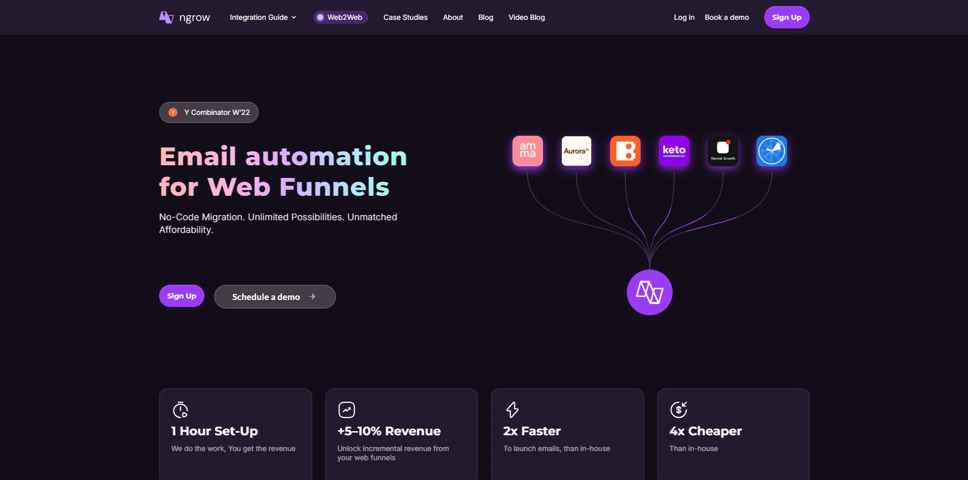Click the Y Combinator W'22 badge
Image resolution: width=968 pixels, height=480 pixels.
click(209, 112)
